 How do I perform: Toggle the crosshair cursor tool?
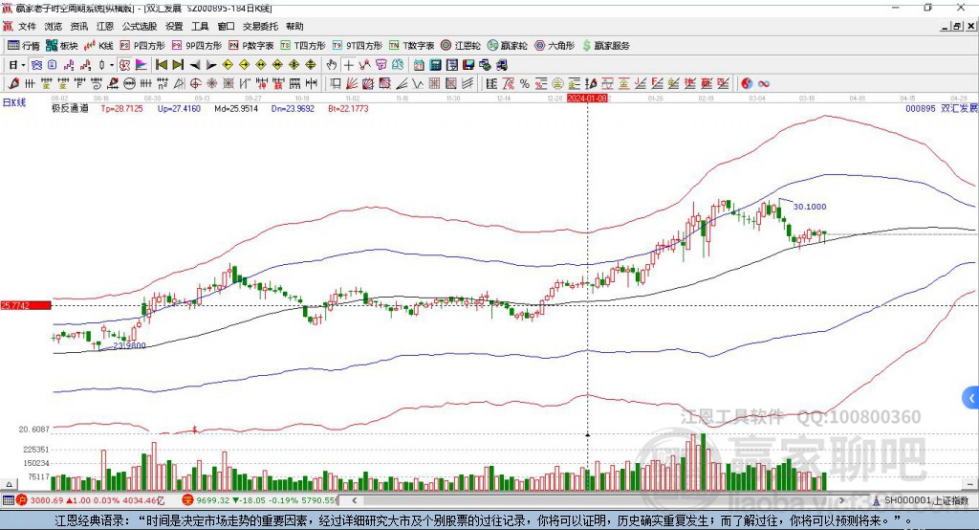pos(348,65)
